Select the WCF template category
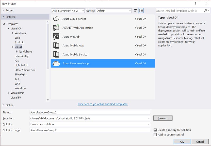 coord(17,84)
